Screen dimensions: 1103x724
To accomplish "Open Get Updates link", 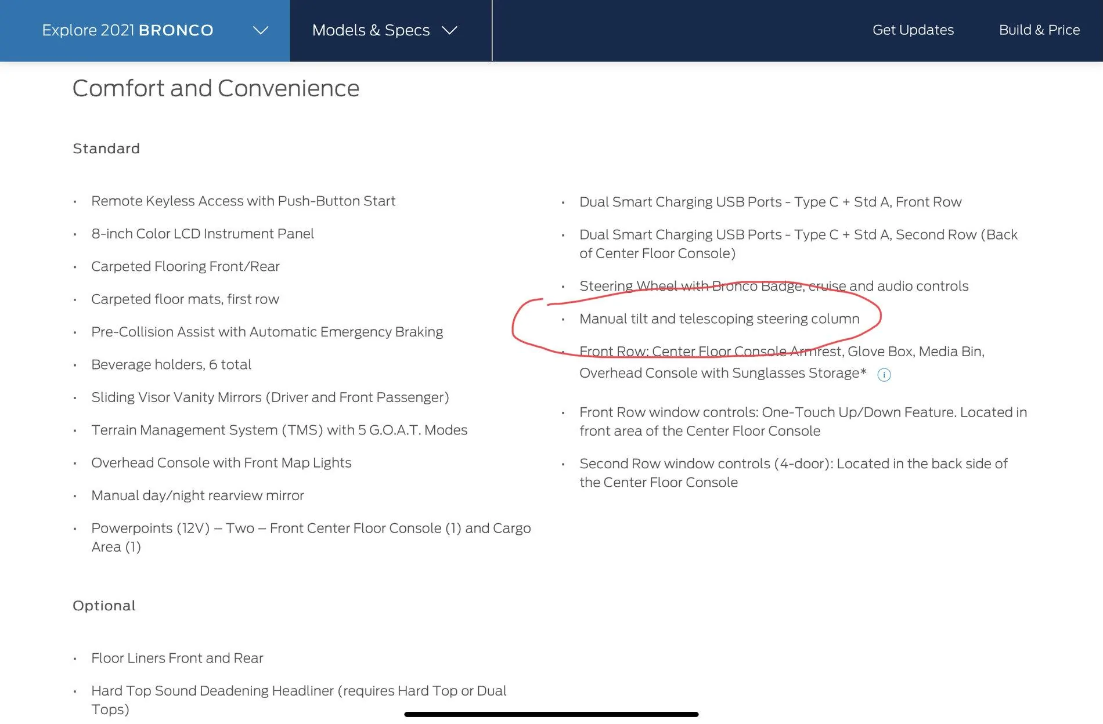I will pyautogui.click(x=913, y=30).
